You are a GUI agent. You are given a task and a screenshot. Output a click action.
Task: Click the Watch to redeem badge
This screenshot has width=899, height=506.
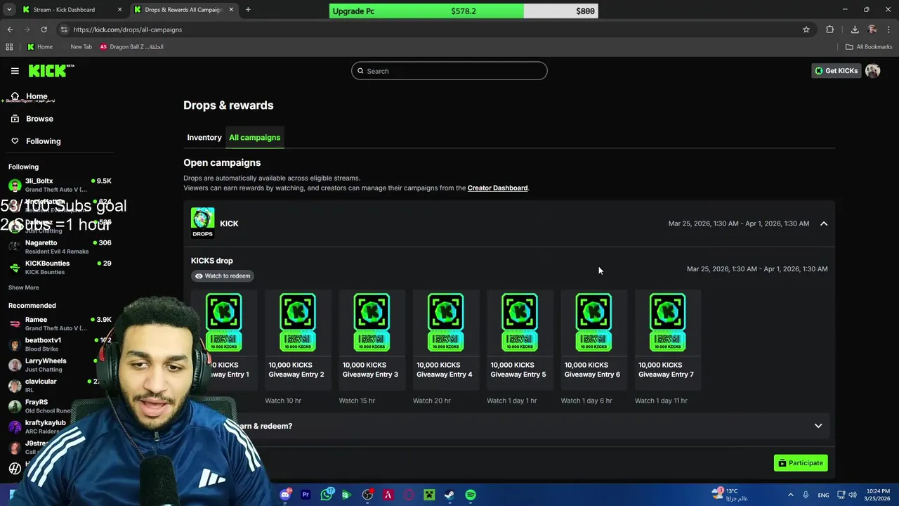click(x=223, y=276)
